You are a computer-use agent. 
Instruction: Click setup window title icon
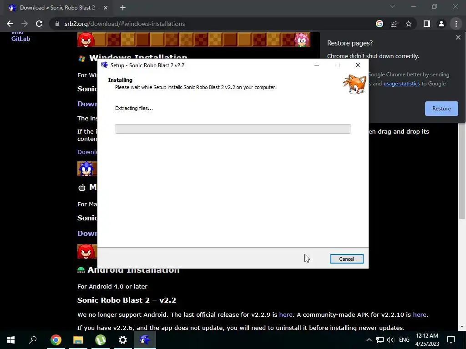click(x=105, y=65)
